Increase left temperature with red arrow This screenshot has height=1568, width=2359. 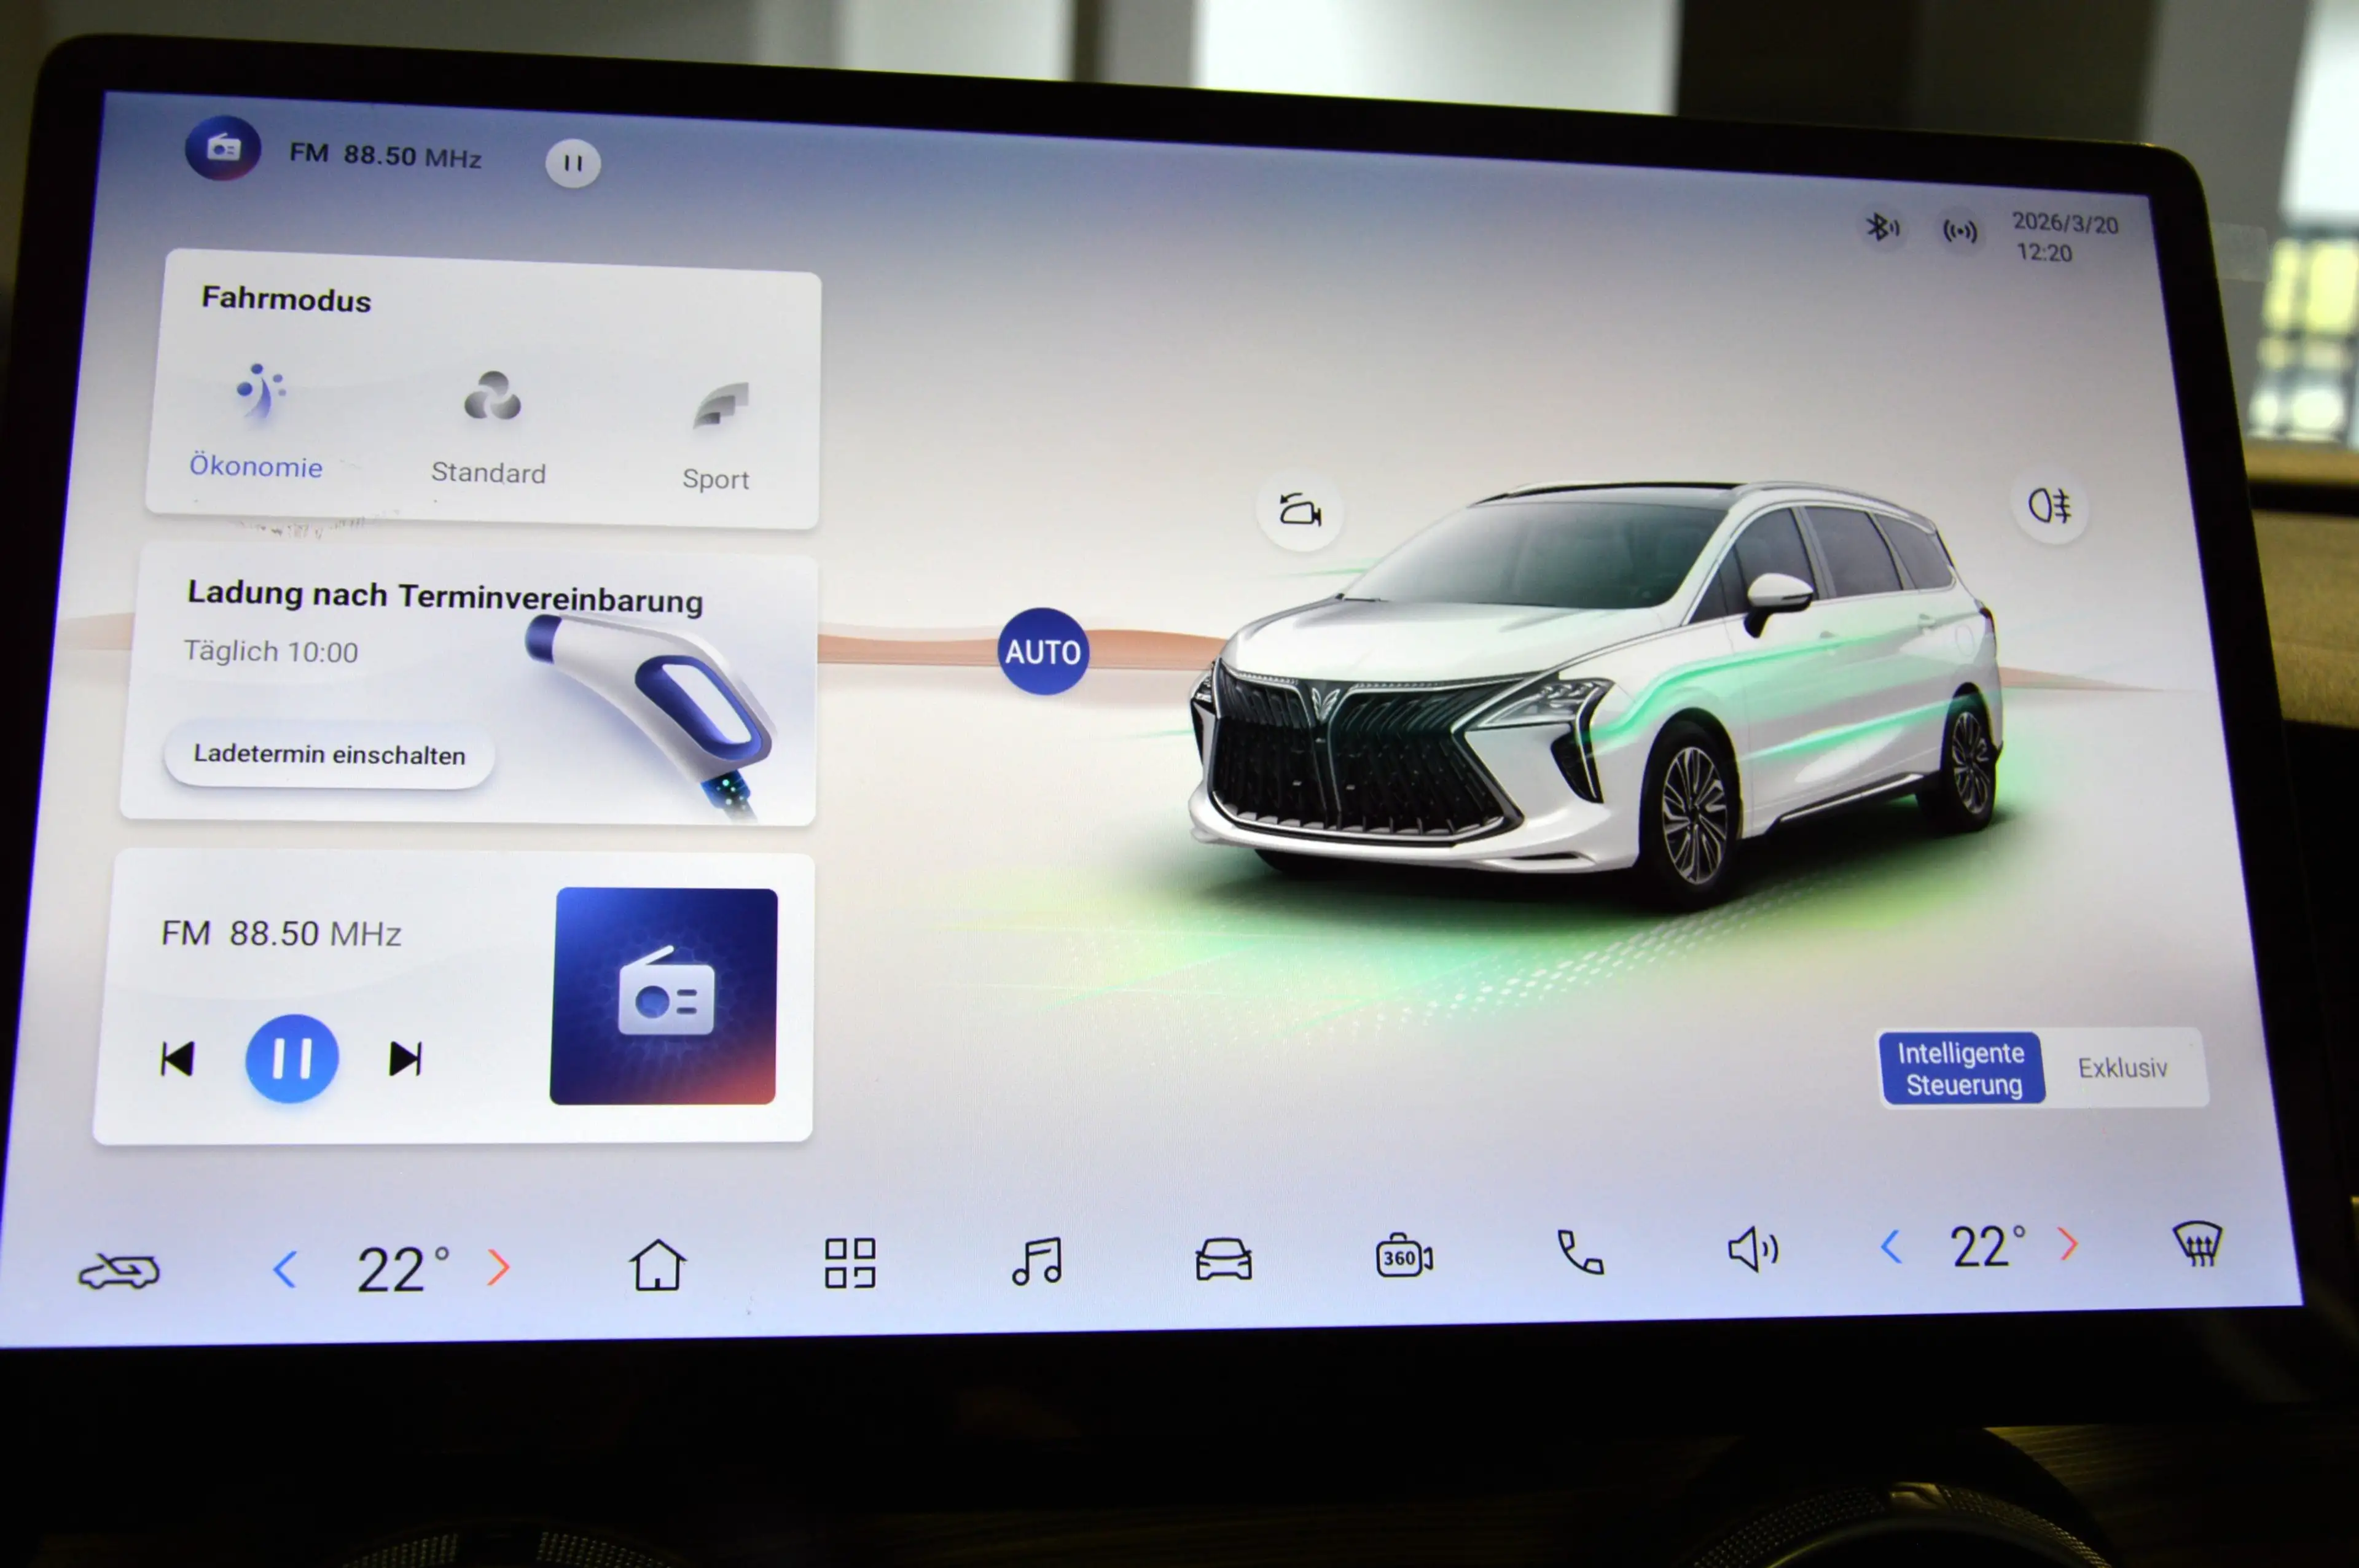pos(499,1267)
